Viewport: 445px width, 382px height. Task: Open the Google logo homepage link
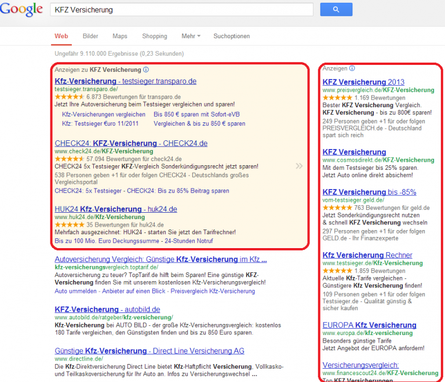click(21, 9)
